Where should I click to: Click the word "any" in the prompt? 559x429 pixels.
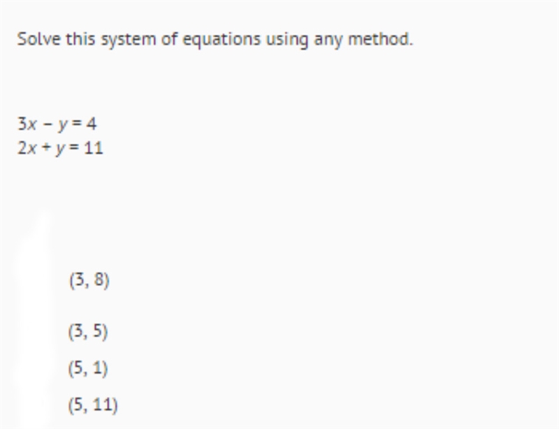pyautogui.click(x=328, y=41)
